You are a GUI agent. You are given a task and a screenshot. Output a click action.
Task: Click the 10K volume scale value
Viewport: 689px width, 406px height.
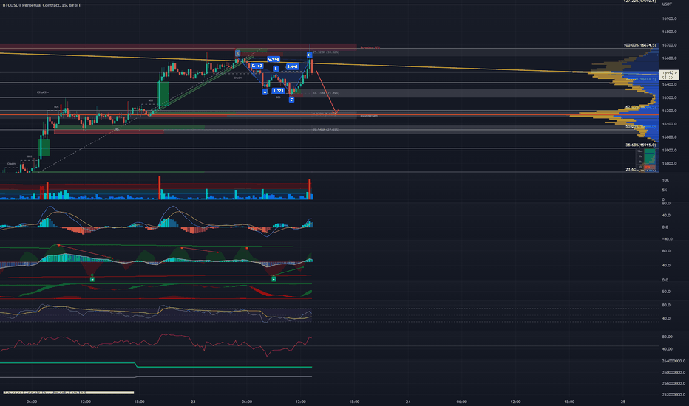click(x=665, y=180)
